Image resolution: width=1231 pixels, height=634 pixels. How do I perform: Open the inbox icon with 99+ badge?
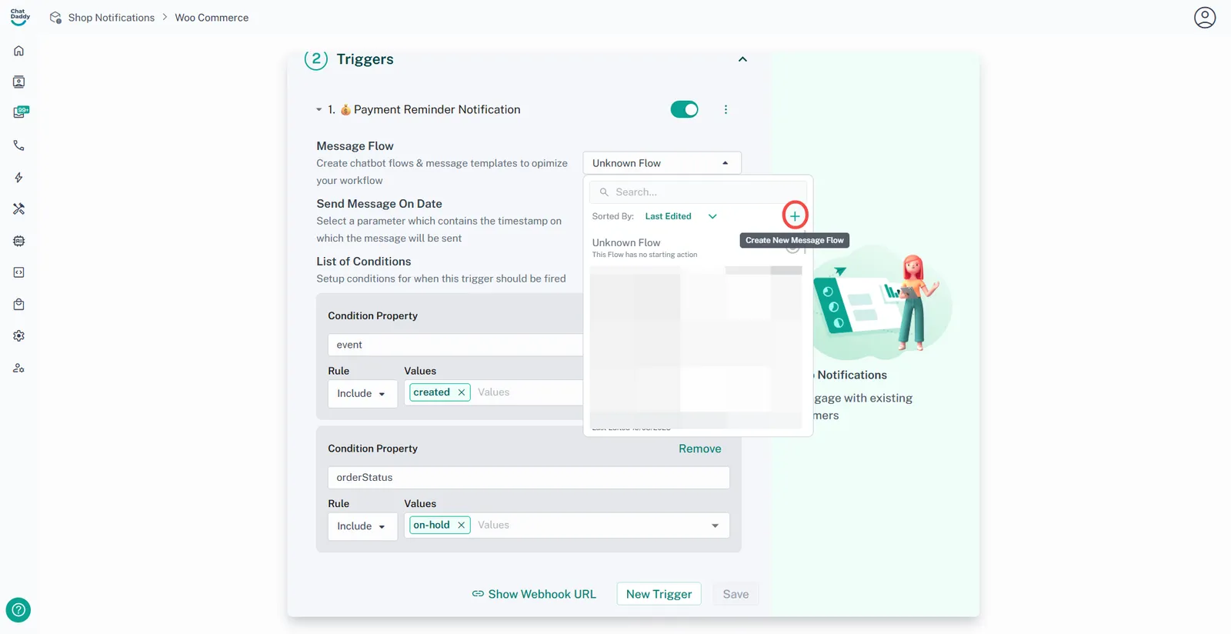coord(20,112)
